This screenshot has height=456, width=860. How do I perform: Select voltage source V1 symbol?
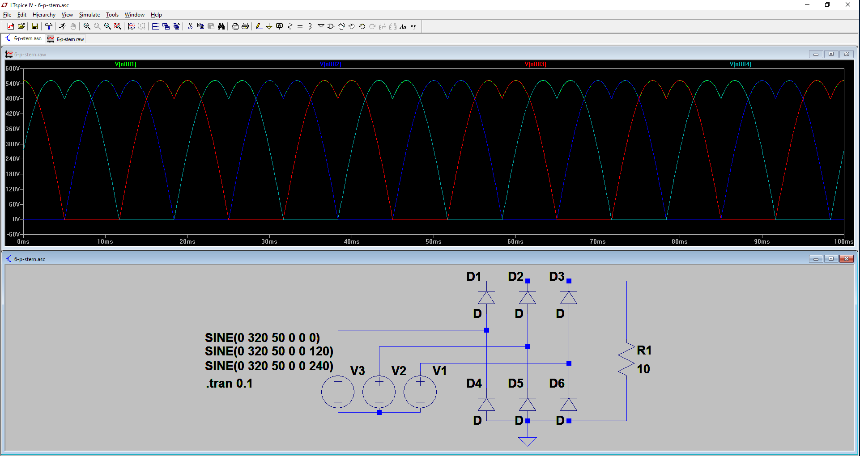(420, 392)
